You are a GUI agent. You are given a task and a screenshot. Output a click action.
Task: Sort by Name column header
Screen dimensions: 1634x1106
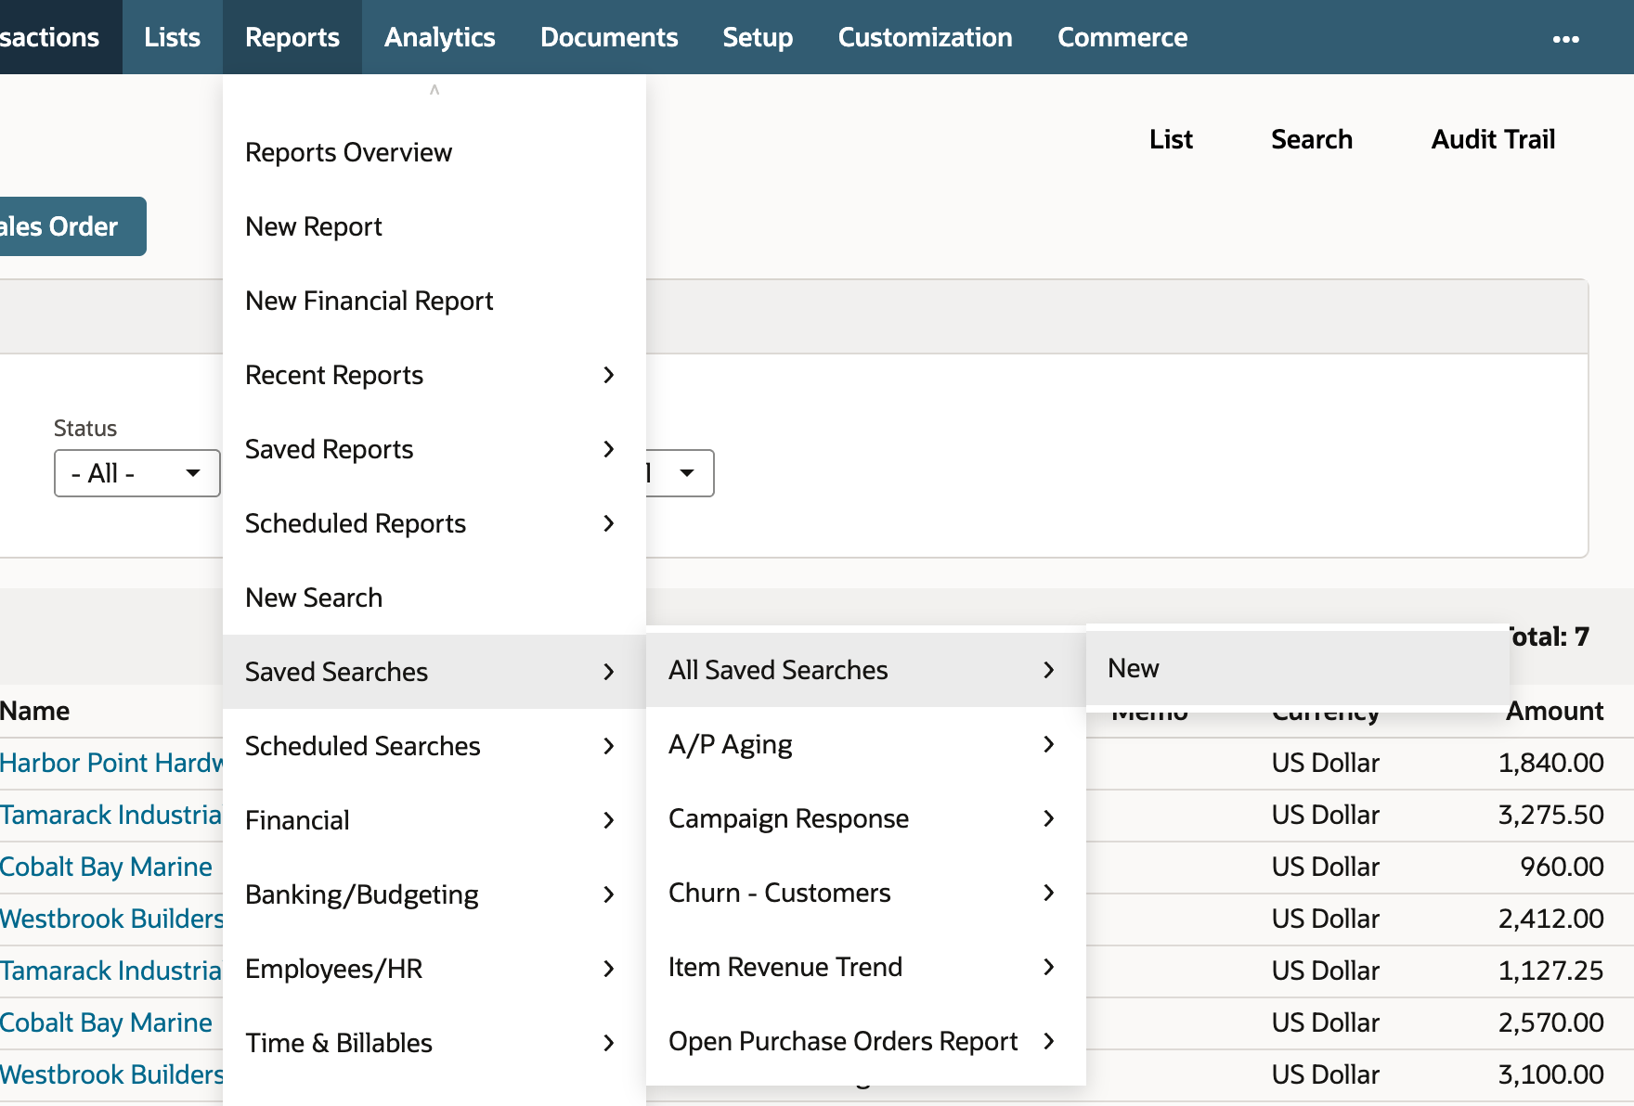point(35,711)
